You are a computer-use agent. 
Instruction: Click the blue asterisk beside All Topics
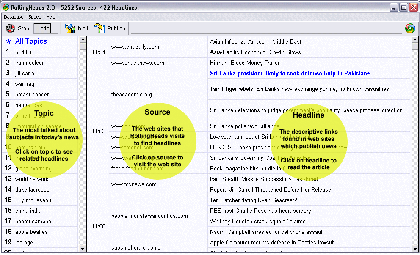click(x=8, y=41)
